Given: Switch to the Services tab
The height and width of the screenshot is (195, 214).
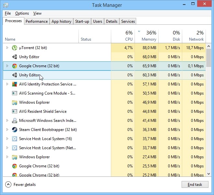Looking at the screenshot, I should 128,21.
